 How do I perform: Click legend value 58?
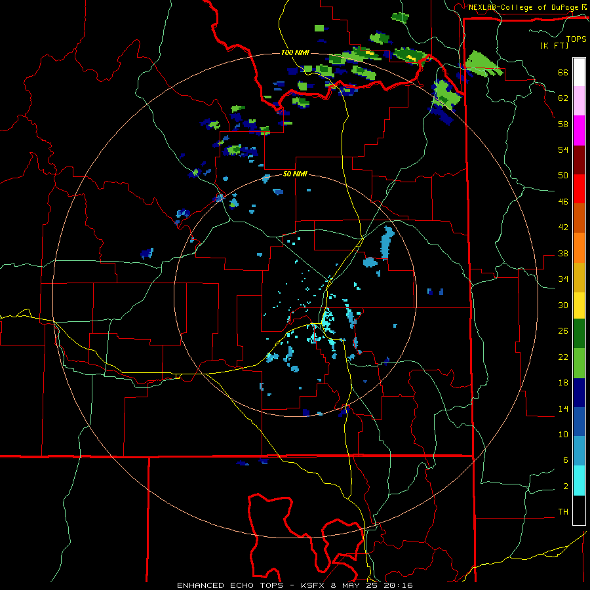pos(563,124)
